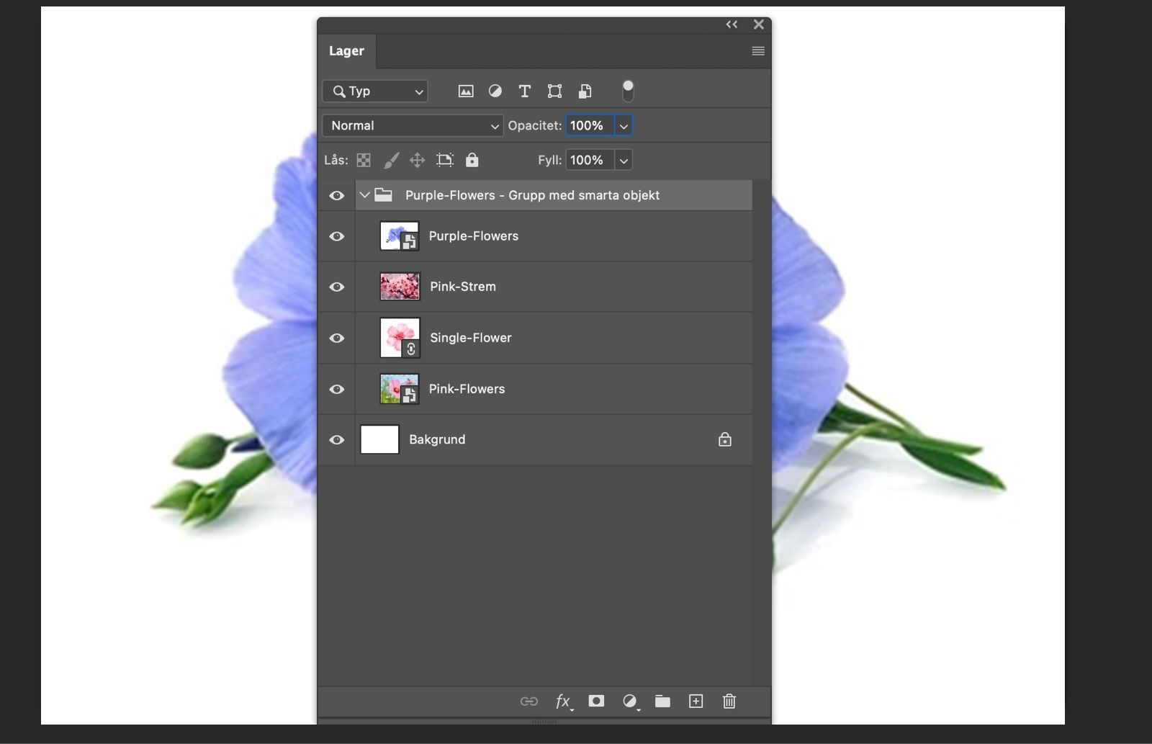The height and width of the screenshot is (744, 1152).
Task: Collapse the Purple-Flowers group folder
Action: (x=365, y=195)
